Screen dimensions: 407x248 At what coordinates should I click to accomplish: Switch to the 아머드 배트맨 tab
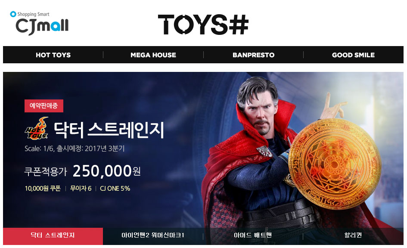[x=253, y=235]
